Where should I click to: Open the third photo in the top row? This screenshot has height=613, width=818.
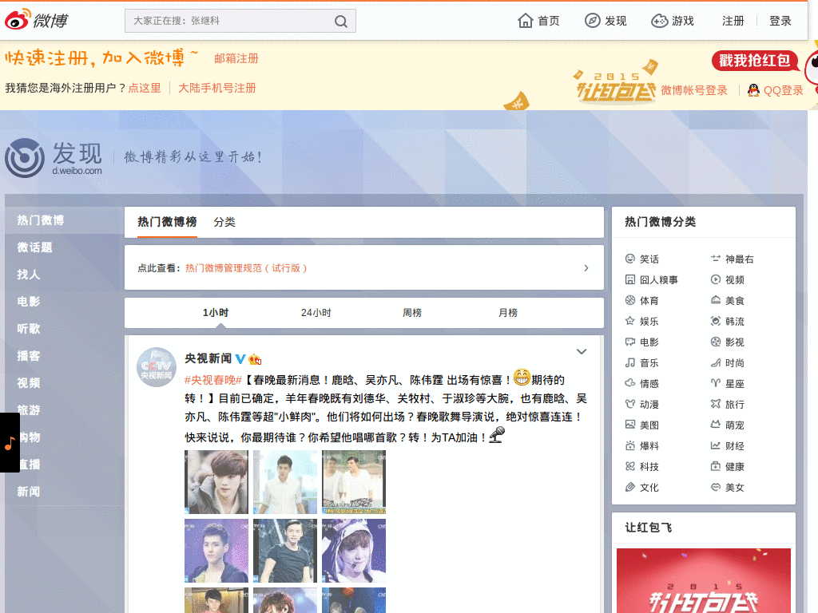pos(354,482)
